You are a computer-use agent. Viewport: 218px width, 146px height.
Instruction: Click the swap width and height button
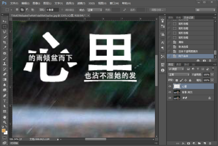124,10
